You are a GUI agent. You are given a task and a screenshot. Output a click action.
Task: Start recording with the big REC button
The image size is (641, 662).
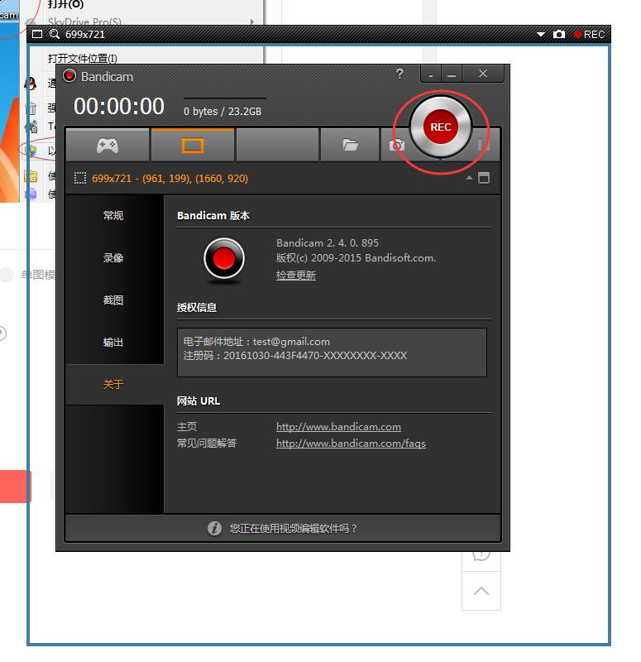441,127
